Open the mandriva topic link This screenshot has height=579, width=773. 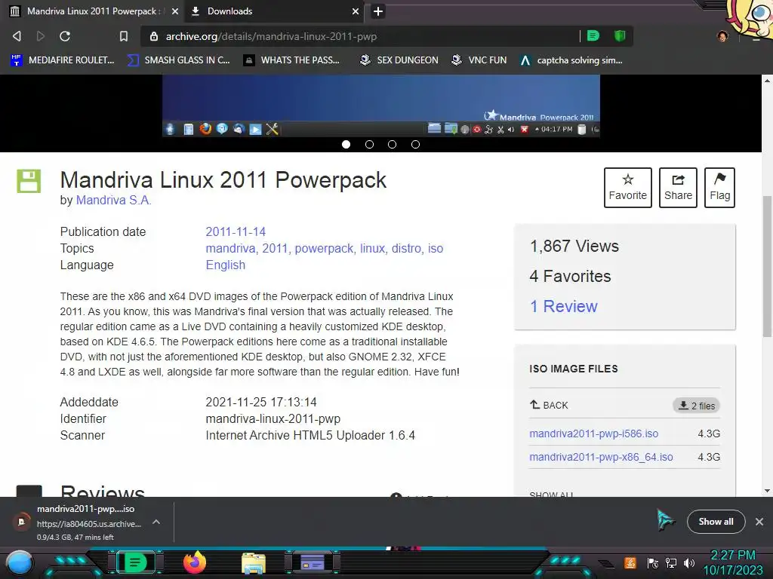point(231,249)
